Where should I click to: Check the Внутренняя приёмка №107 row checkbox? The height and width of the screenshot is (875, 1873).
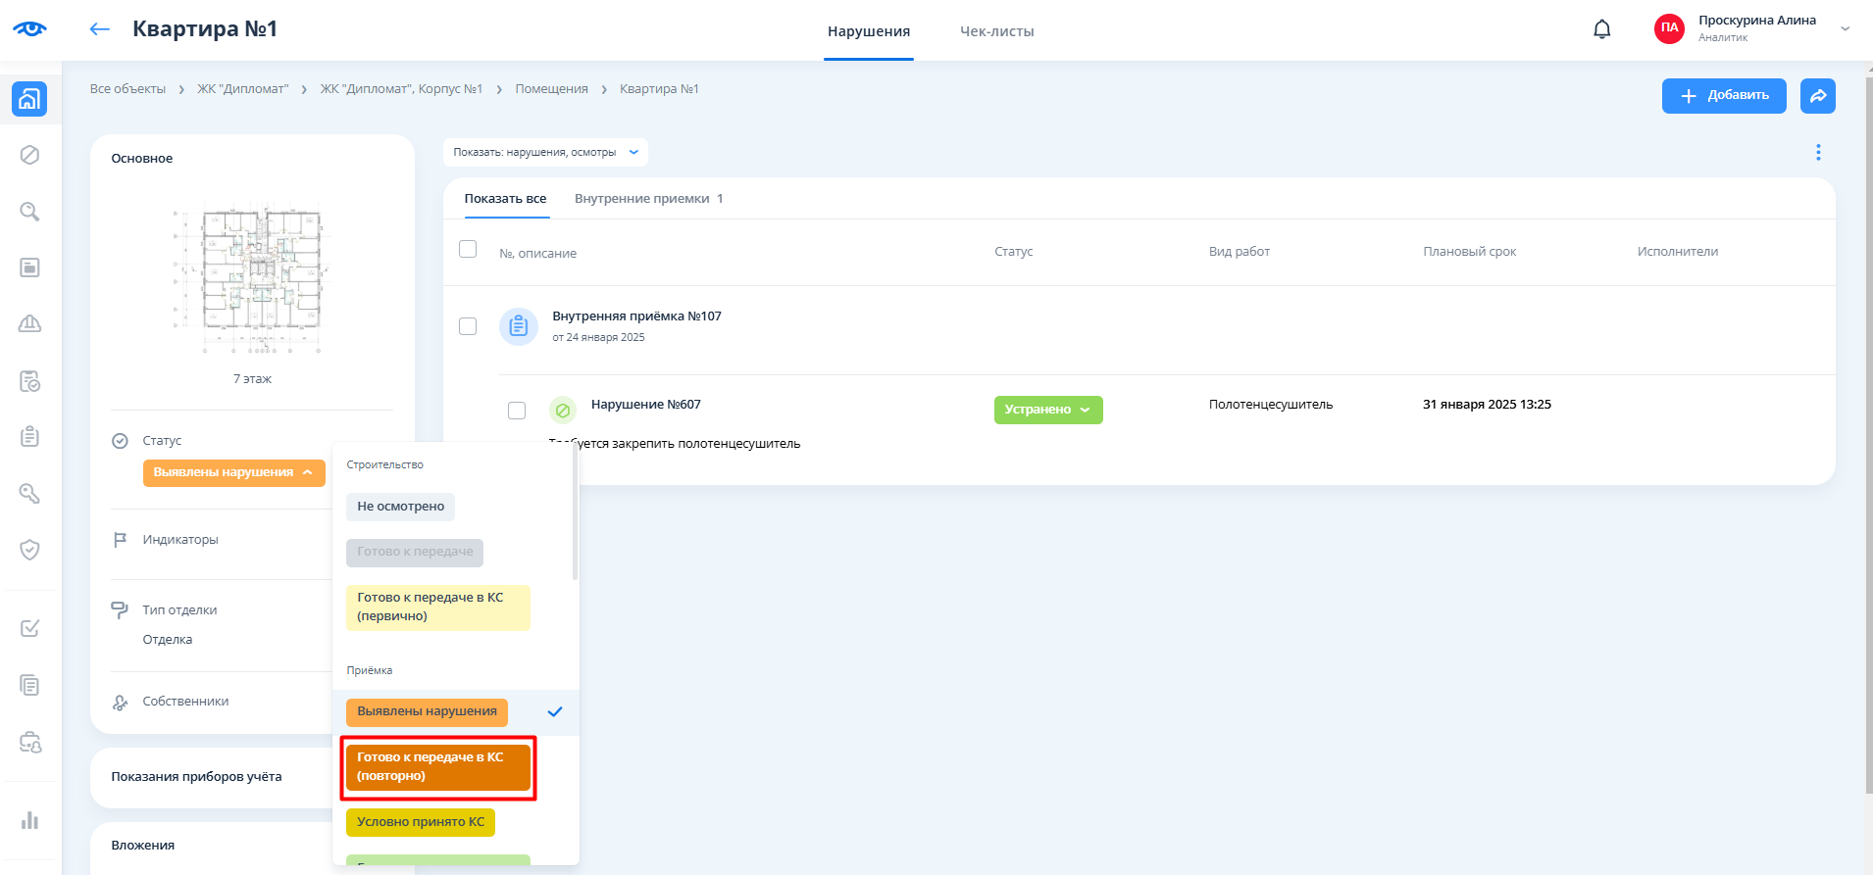point(468,326)
